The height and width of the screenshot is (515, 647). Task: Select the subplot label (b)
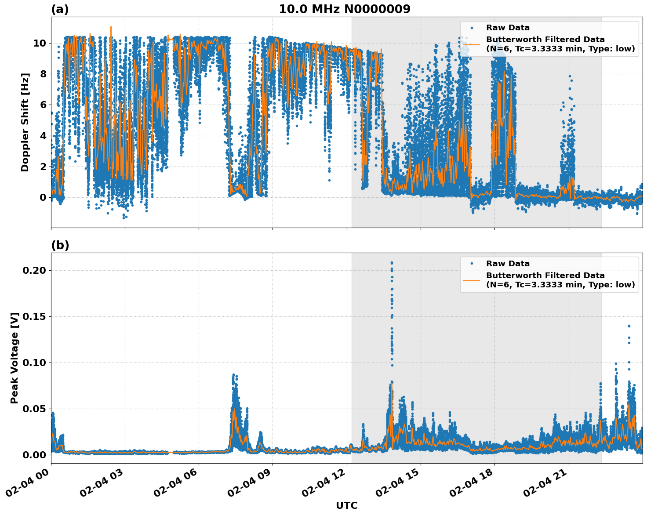60,245
